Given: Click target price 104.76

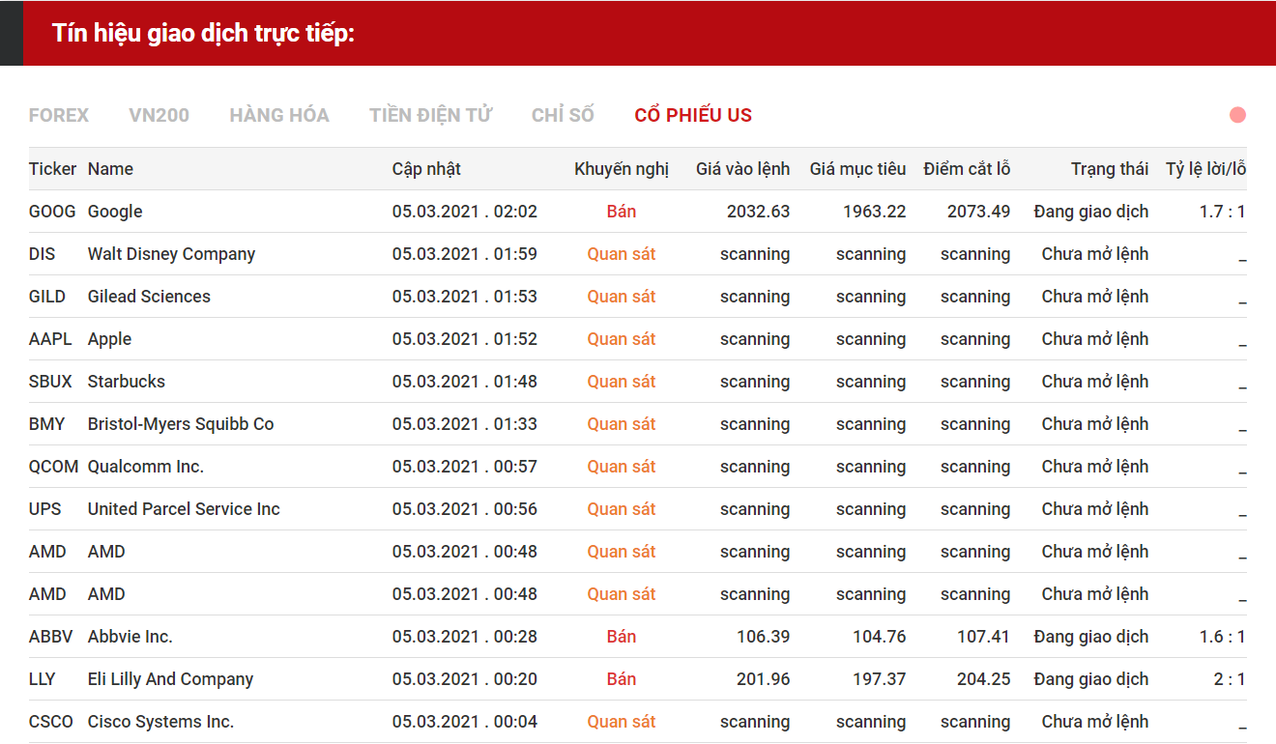Looking at the screenshot, I should pos(880,637).
